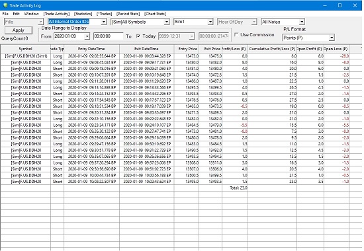Click cumulative profit 26.5 cell
This screenshot has height=251, width=364.
pyautogui.click(x=272, y=87)
